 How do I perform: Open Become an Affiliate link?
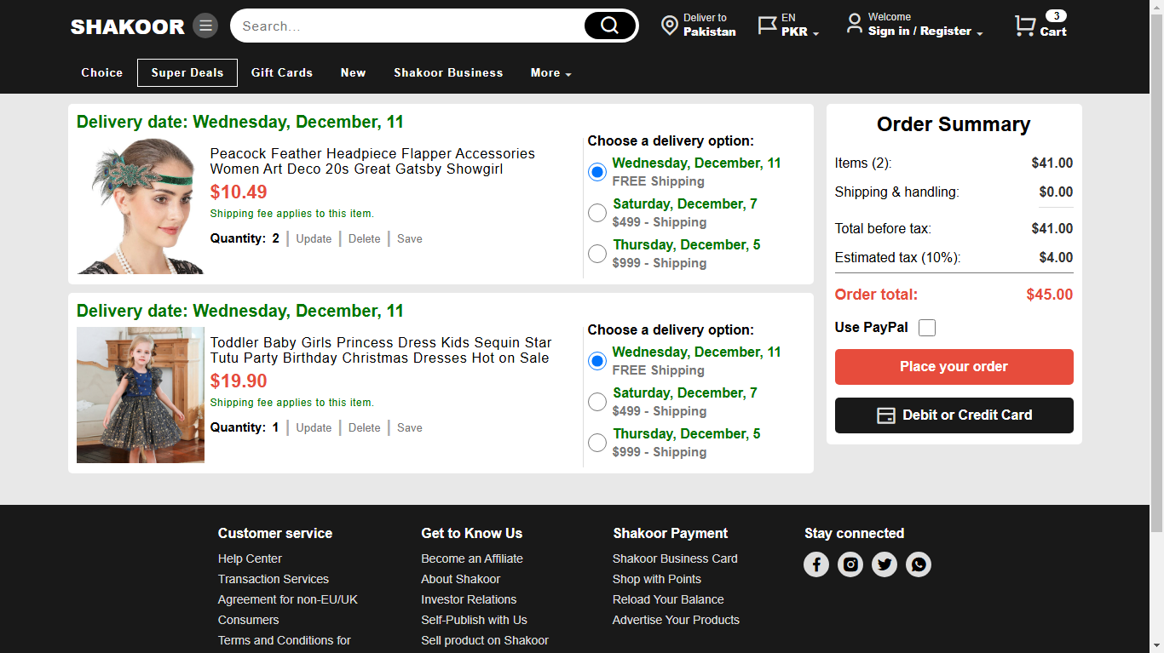tap(472, 558)
